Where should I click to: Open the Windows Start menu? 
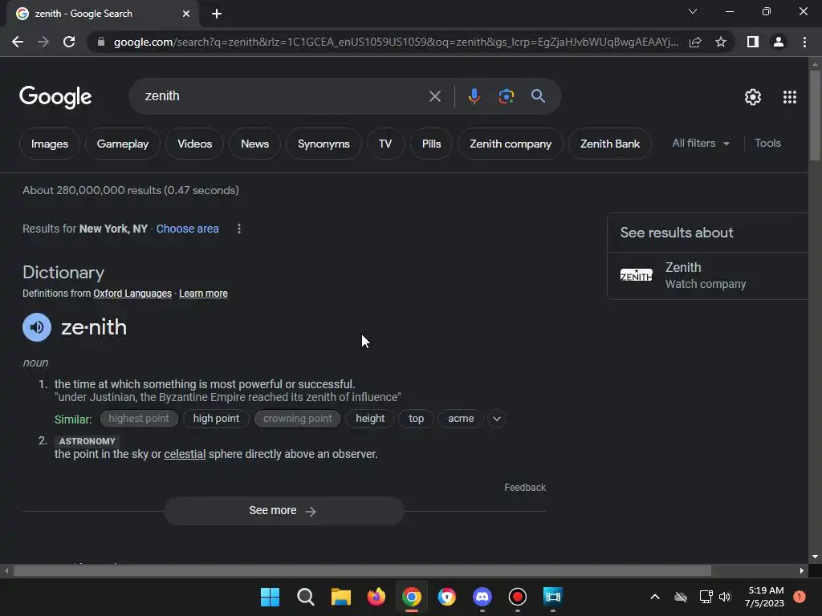[x=270, y=597]
